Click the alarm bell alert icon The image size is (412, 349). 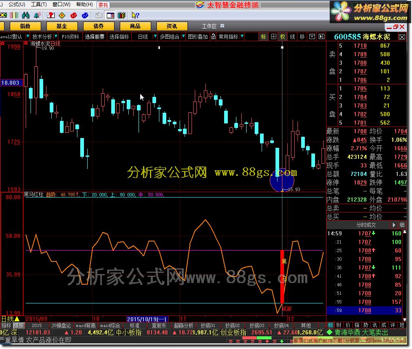(x=37, y=15)
